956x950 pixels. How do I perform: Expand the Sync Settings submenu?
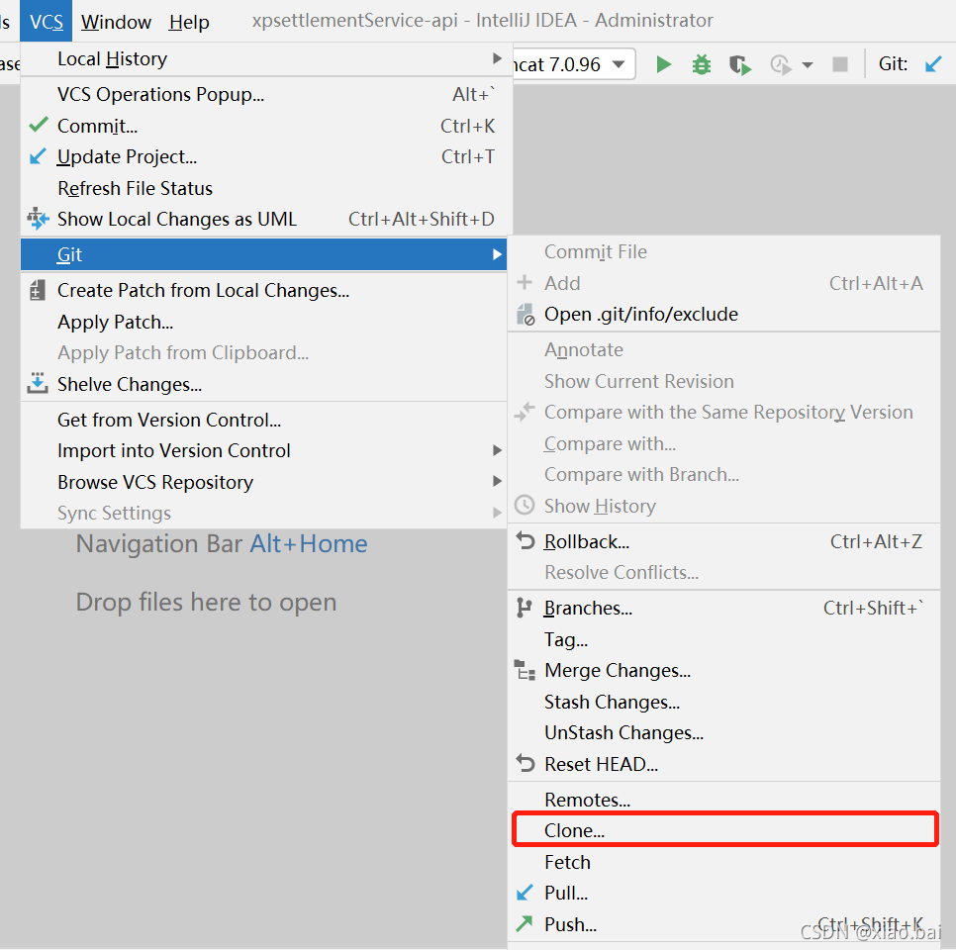(264, 513)
